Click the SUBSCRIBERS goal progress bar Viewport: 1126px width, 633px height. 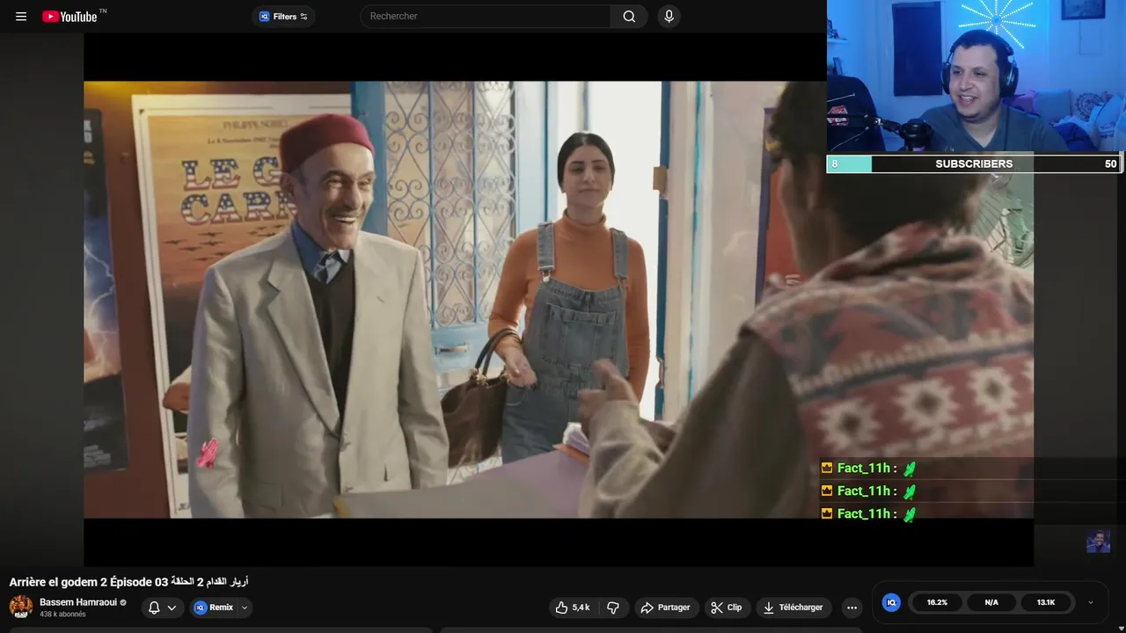click(x=974, y=164)
